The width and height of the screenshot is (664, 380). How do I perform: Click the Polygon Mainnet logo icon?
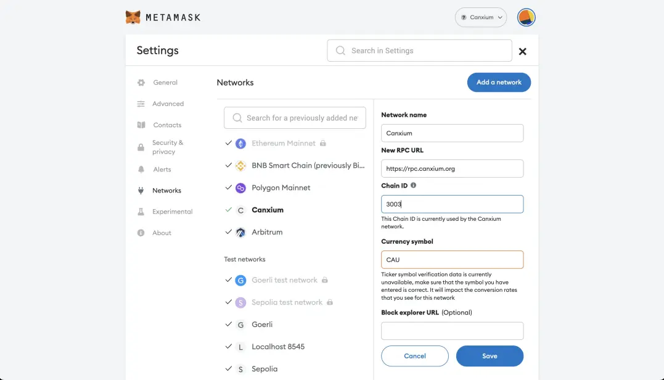coord(240,188)
